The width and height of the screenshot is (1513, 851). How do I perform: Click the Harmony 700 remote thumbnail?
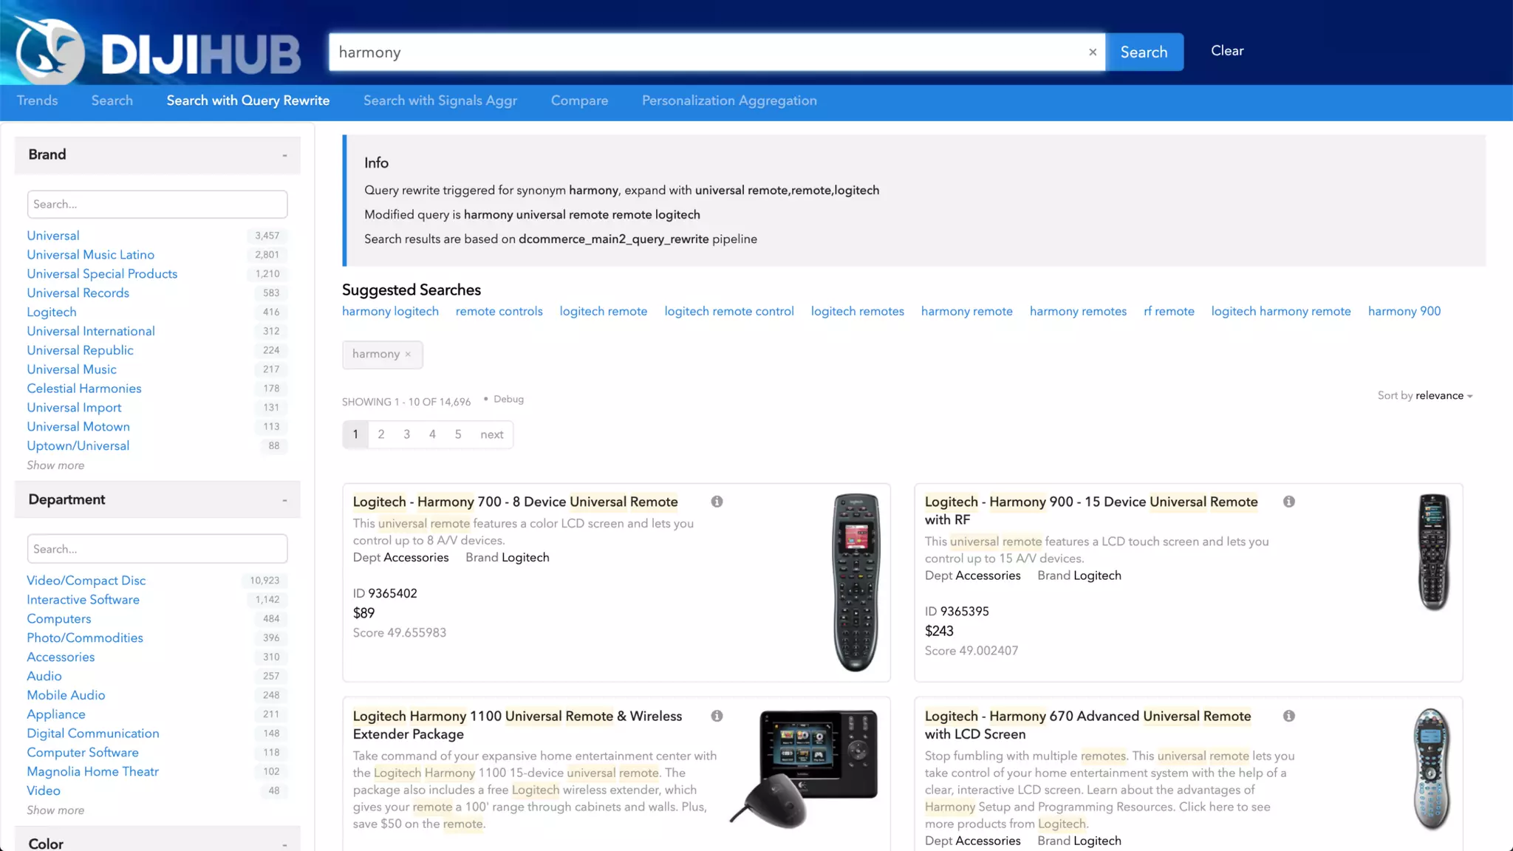coord(855,582)
